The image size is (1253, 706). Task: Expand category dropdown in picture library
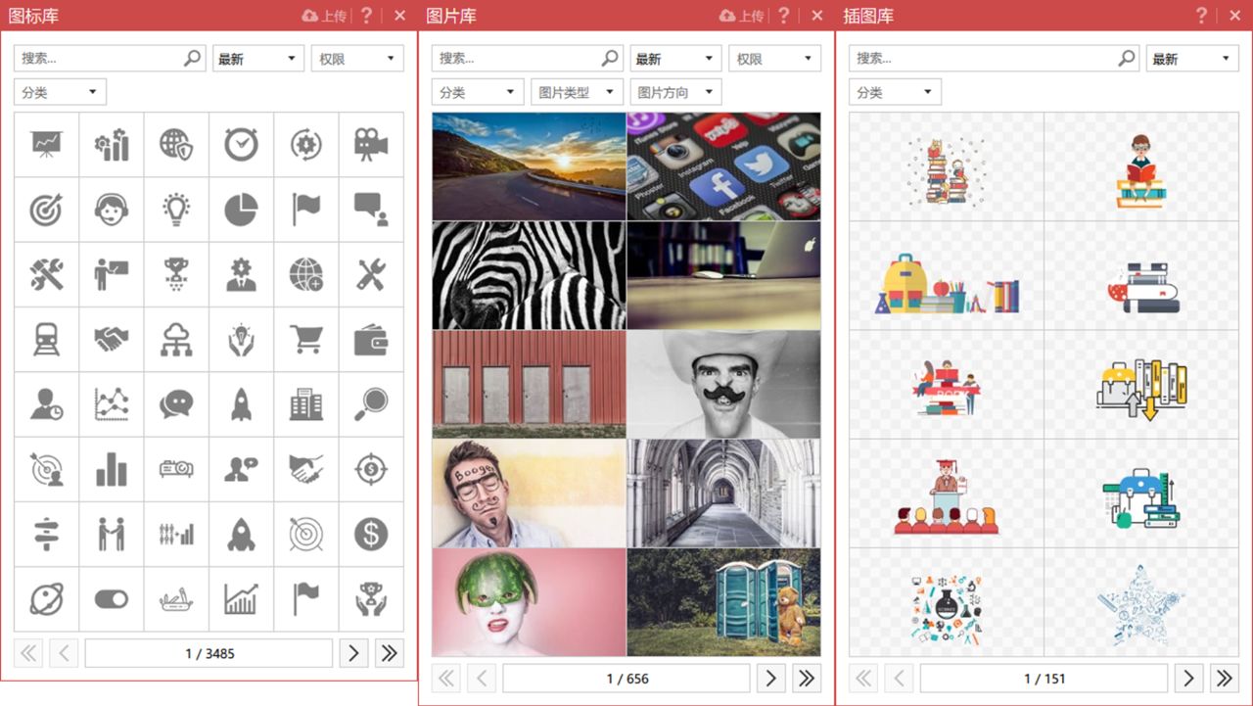(478, 92)
